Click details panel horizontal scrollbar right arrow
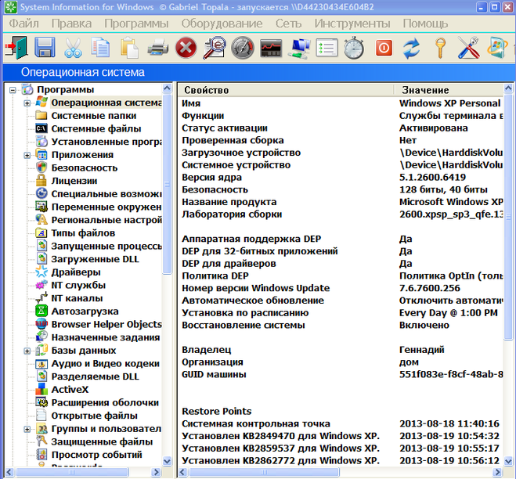Image resolution: width=516 pixels, height=479 pixels. 498,473
